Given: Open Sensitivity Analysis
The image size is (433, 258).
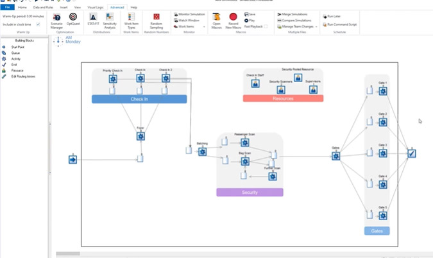Looking at the screenshot, I should point(110,19).
